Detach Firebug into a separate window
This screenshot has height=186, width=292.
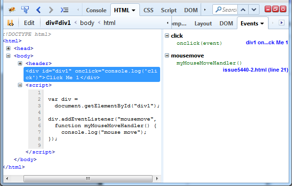point(276,9)
